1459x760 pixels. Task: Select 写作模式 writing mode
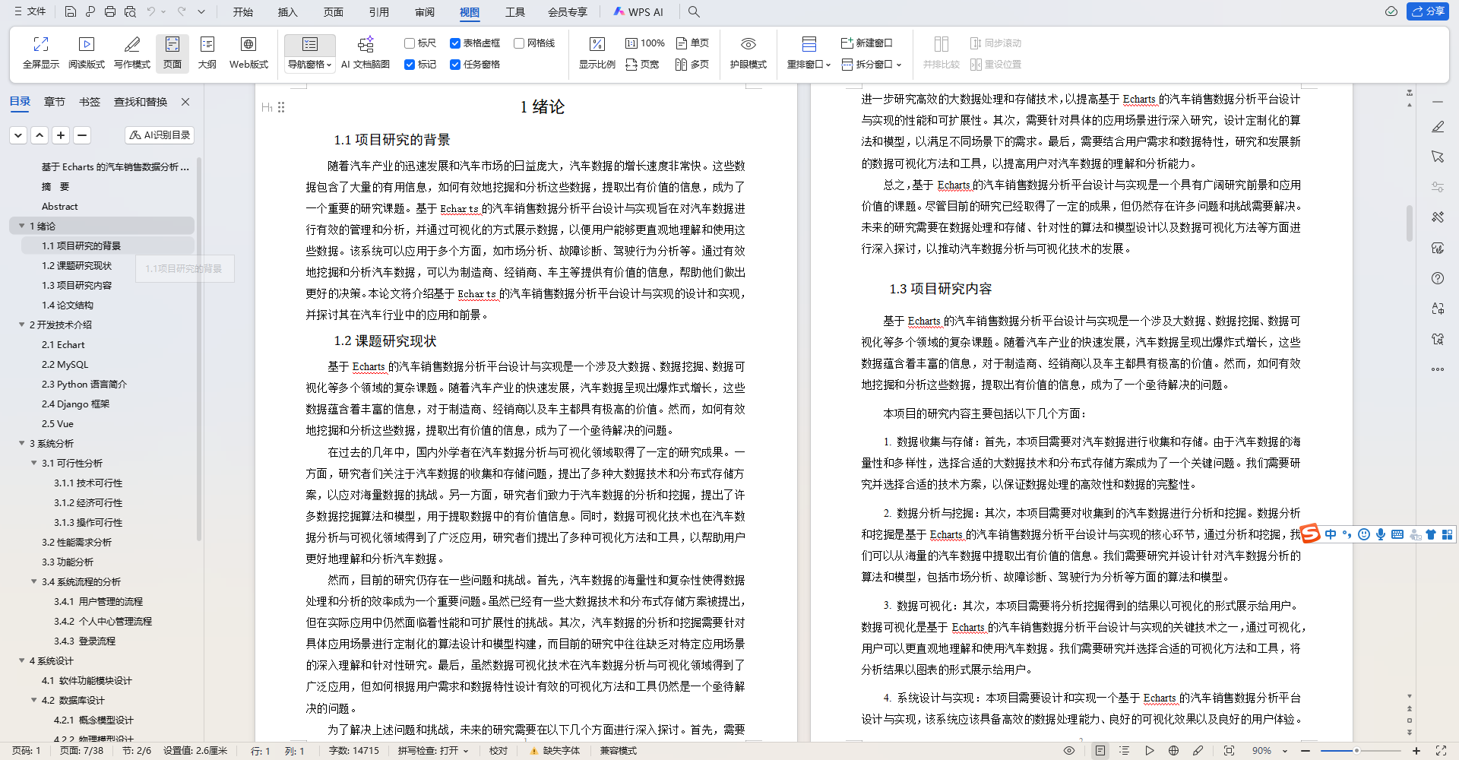point(132,52)
